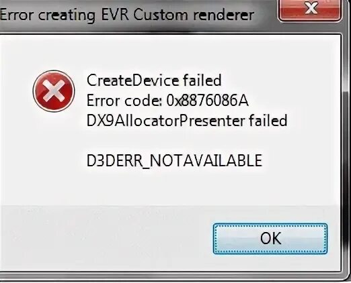Viewport: 351px width, 283px height.
Task: Click the word "DX9AllocatorPresenter"
Action: 165,121
